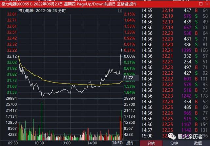Open the 操作 menu at chart bottom
Viewport: 210px width, 146px height.
coord(130,143)
